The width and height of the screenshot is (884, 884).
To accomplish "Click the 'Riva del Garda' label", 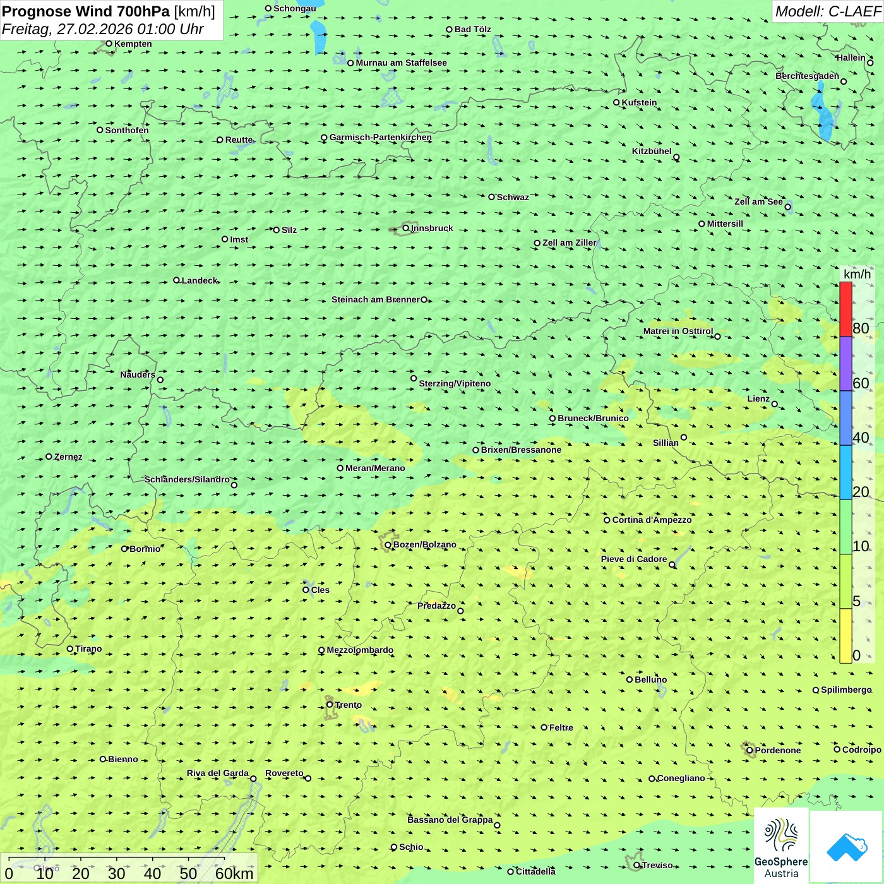I will pyautogui.click(x=218, y=773).
